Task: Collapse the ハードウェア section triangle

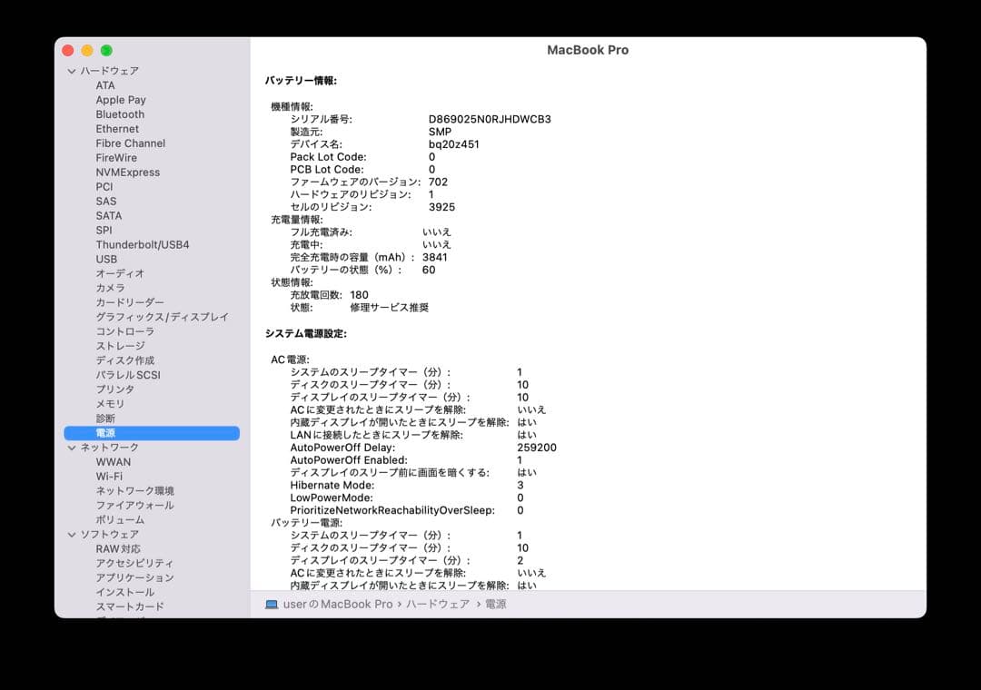Action: pyautogui.click(x=71, y=70)
